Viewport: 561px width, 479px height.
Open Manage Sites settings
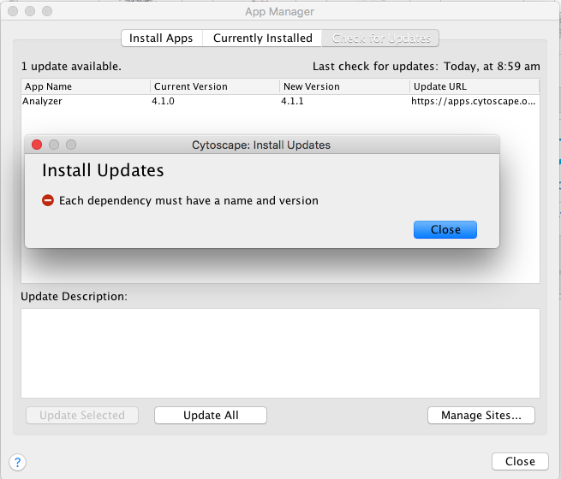click(480, 415)
